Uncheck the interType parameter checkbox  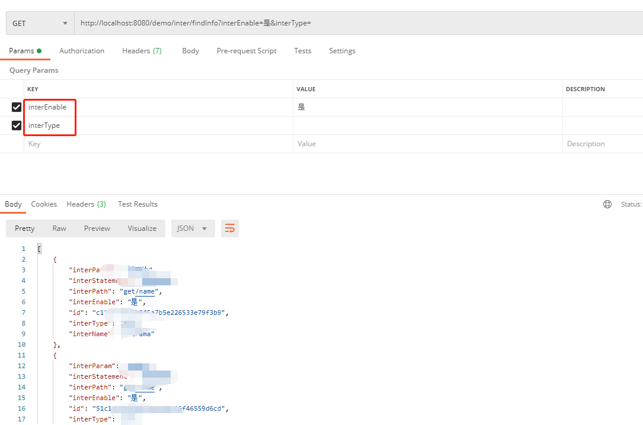(x=17, y=125)
